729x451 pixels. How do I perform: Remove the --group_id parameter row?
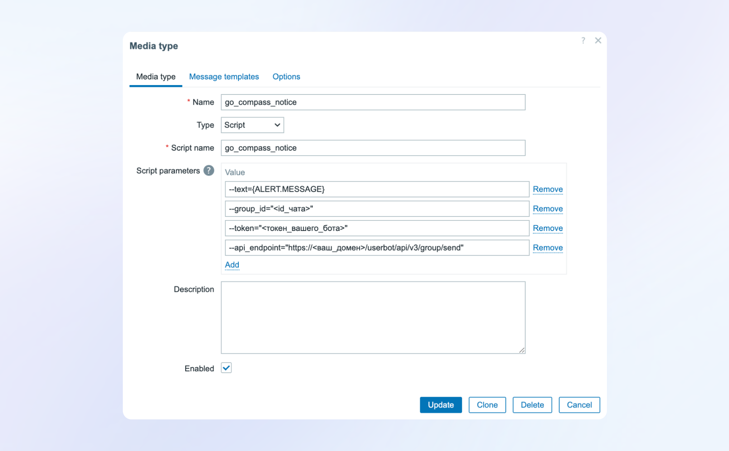(547, 209)
